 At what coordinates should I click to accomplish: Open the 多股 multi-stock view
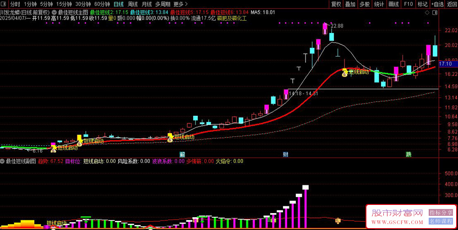coord(365,4)
